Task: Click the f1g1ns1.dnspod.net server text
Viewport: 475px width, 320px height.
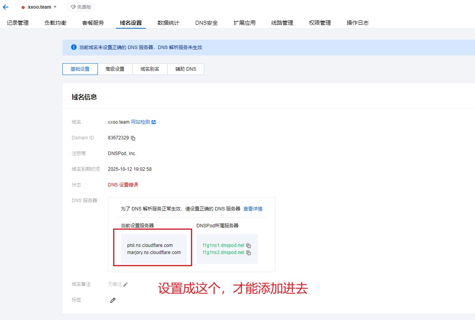Action: (x=223, y=245)
